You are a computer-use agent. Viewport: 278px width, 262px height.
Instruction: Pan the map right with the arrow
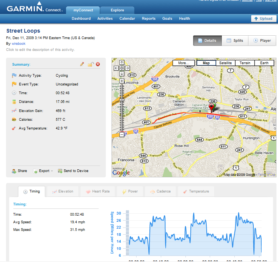click(x=127, y=68)
